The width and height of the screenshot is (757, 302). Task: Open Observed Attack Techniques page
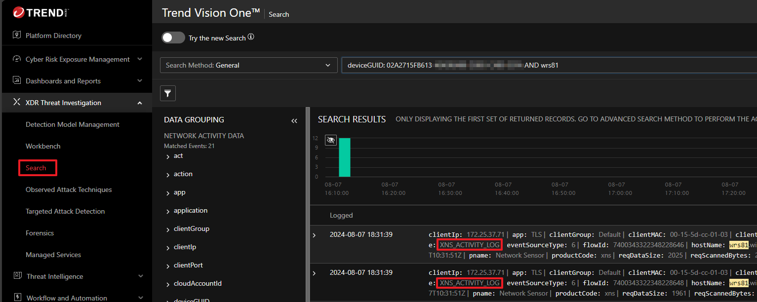[x=69, y=189]
